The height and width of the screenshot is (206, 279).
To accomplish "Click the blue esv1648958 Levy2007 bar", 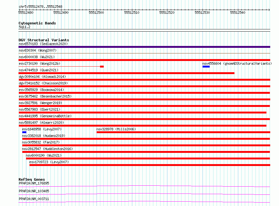I will point(24,132).
